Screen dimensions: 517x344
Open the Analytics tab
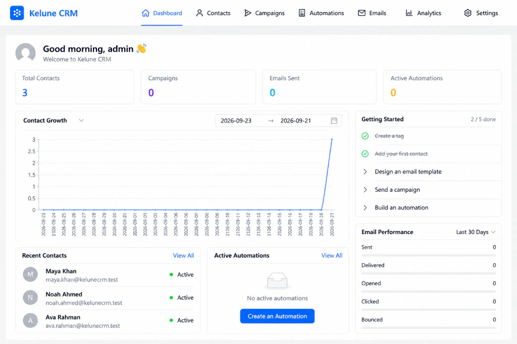coord(423,13)
